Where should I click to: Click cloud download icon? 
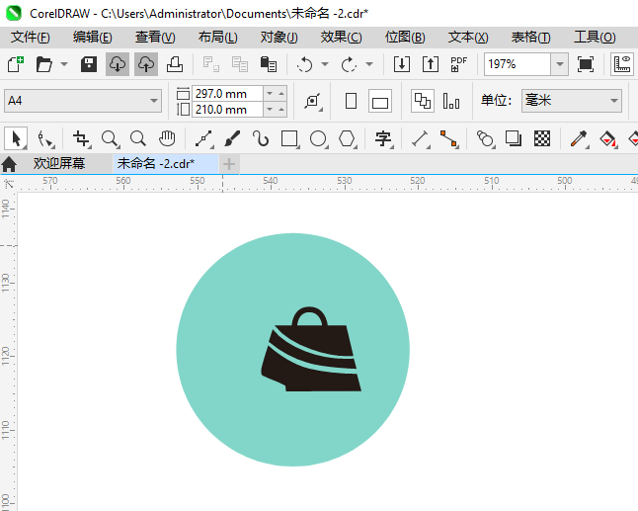point(118,64)
